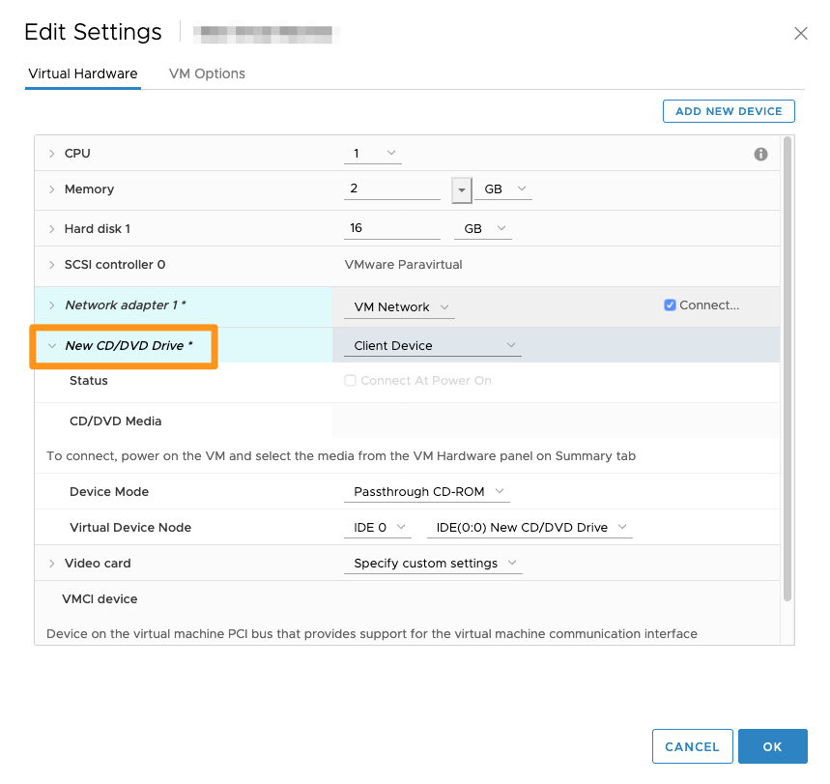Open the CPU count dropdown

(x=373, y=154)
